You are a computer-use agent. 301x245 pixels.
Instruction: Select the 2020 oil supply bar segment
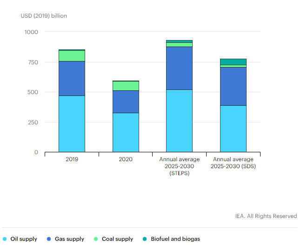coord(126,132)
